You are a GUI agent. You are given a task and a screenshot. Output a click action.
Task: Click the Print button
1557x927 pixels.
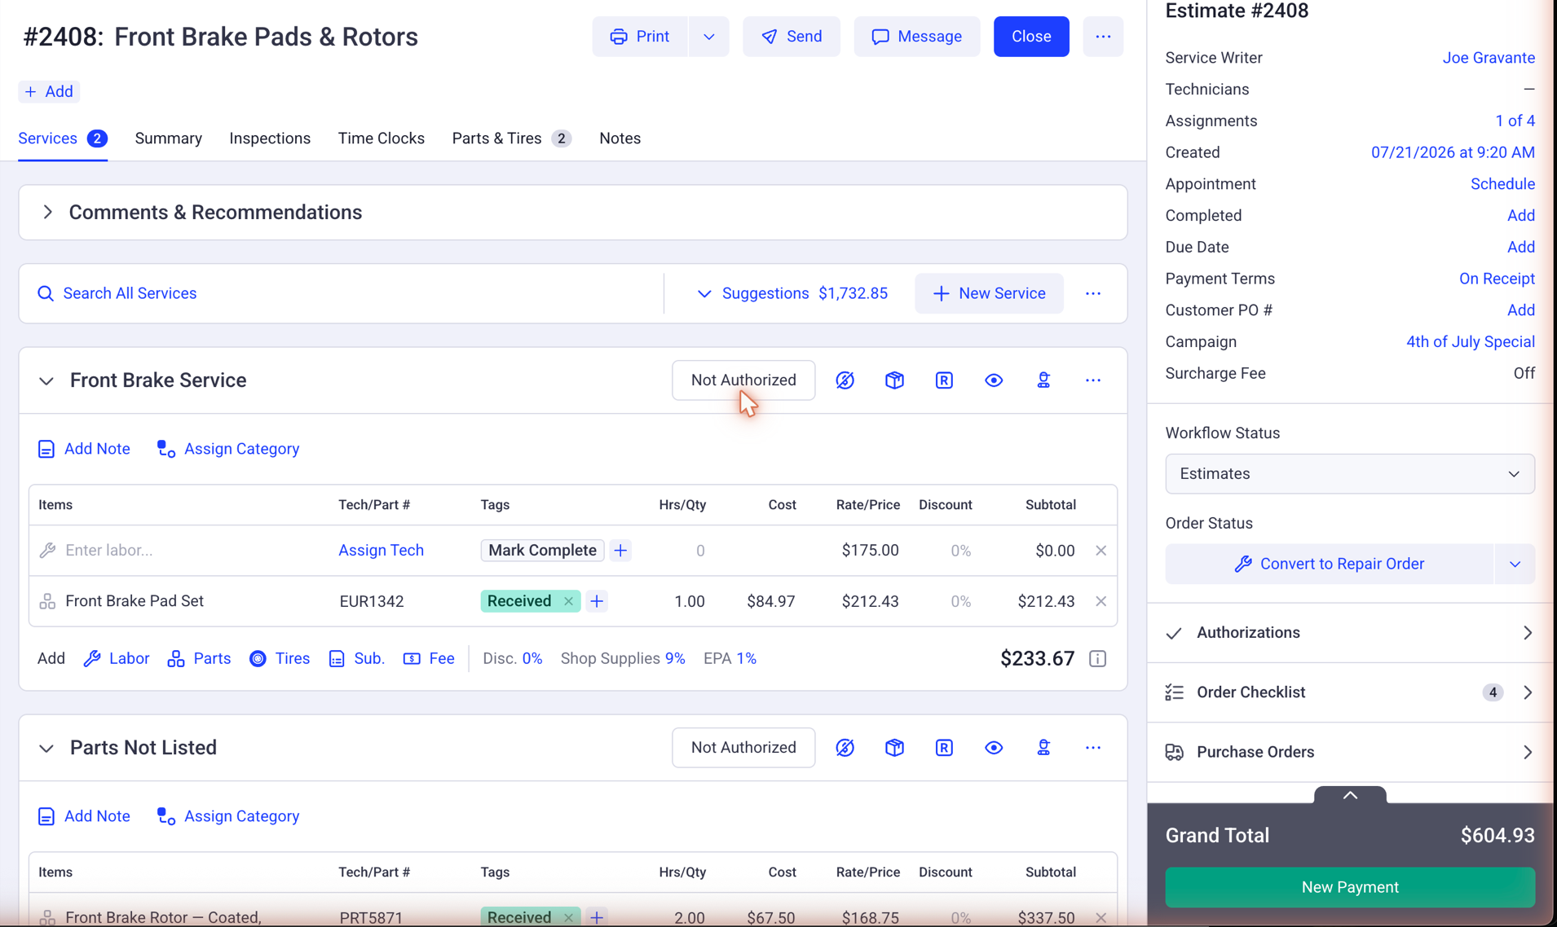(x=640, y=37)
